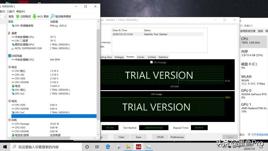Click the 电压 voltage category icon

[10, 67]
